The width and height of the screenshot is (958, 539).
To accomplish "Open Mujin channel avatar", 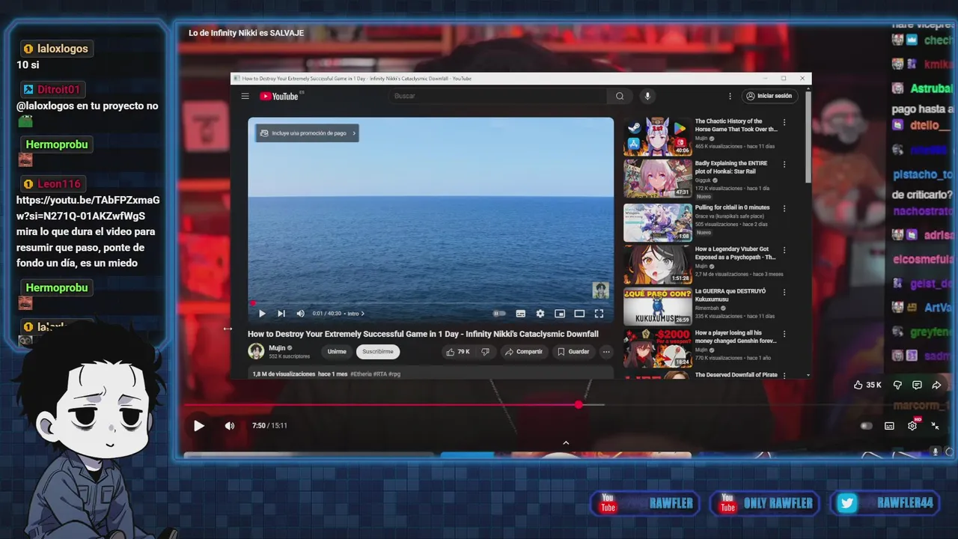I will pyautogui.click(x=256, y=351).
